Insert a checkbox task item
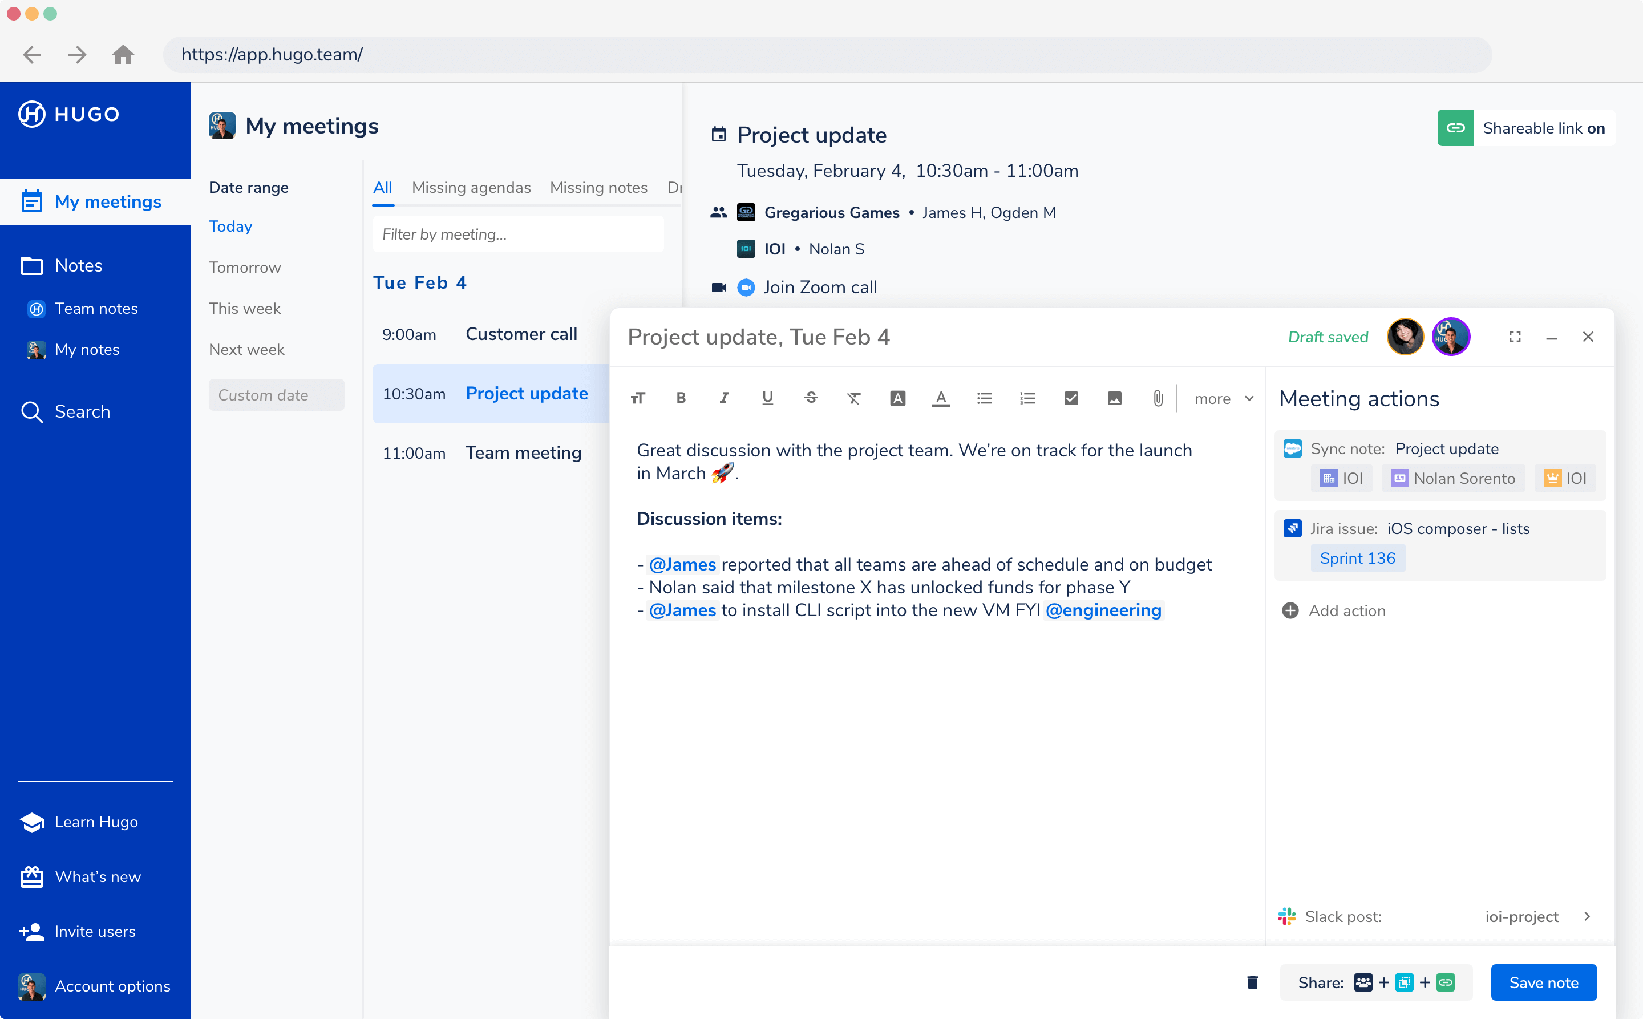Viewport: 1643px width, 1019px height. [x=1071, y=398]
